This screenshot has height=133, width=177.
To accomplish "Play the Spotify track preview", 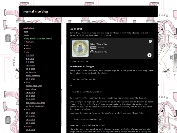I will coord(149,55).
